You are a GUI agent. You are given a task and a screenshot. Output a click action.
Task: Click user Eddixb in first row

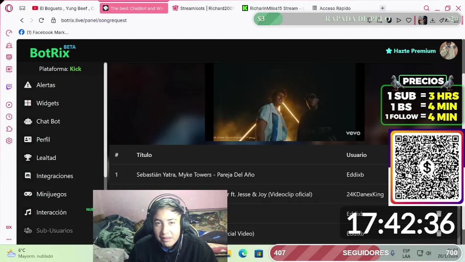pos(355,175)
